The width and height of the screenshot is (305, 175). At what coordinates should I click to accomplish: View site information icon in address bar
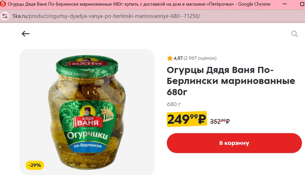pos(5,16)
